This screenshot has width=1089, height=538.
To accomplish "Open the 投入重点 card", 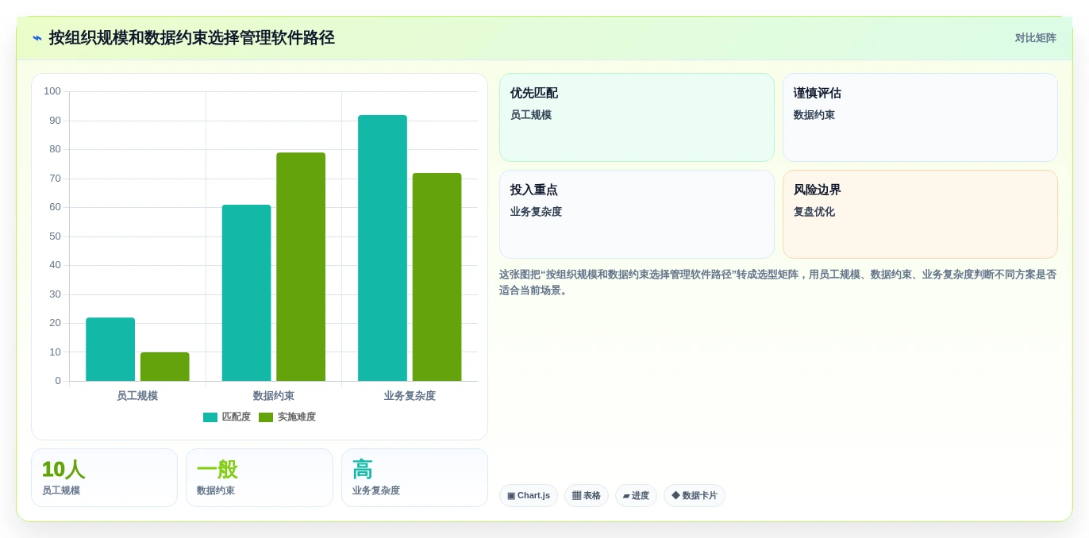I will pyautogui.click(x=637, y=214).
